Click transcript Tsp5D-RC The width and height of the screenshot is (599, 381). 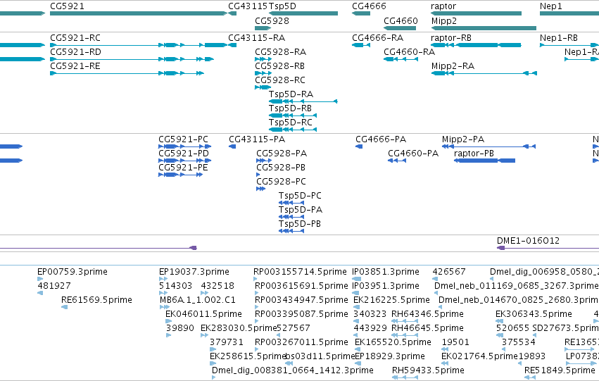[x=293, y=130]
